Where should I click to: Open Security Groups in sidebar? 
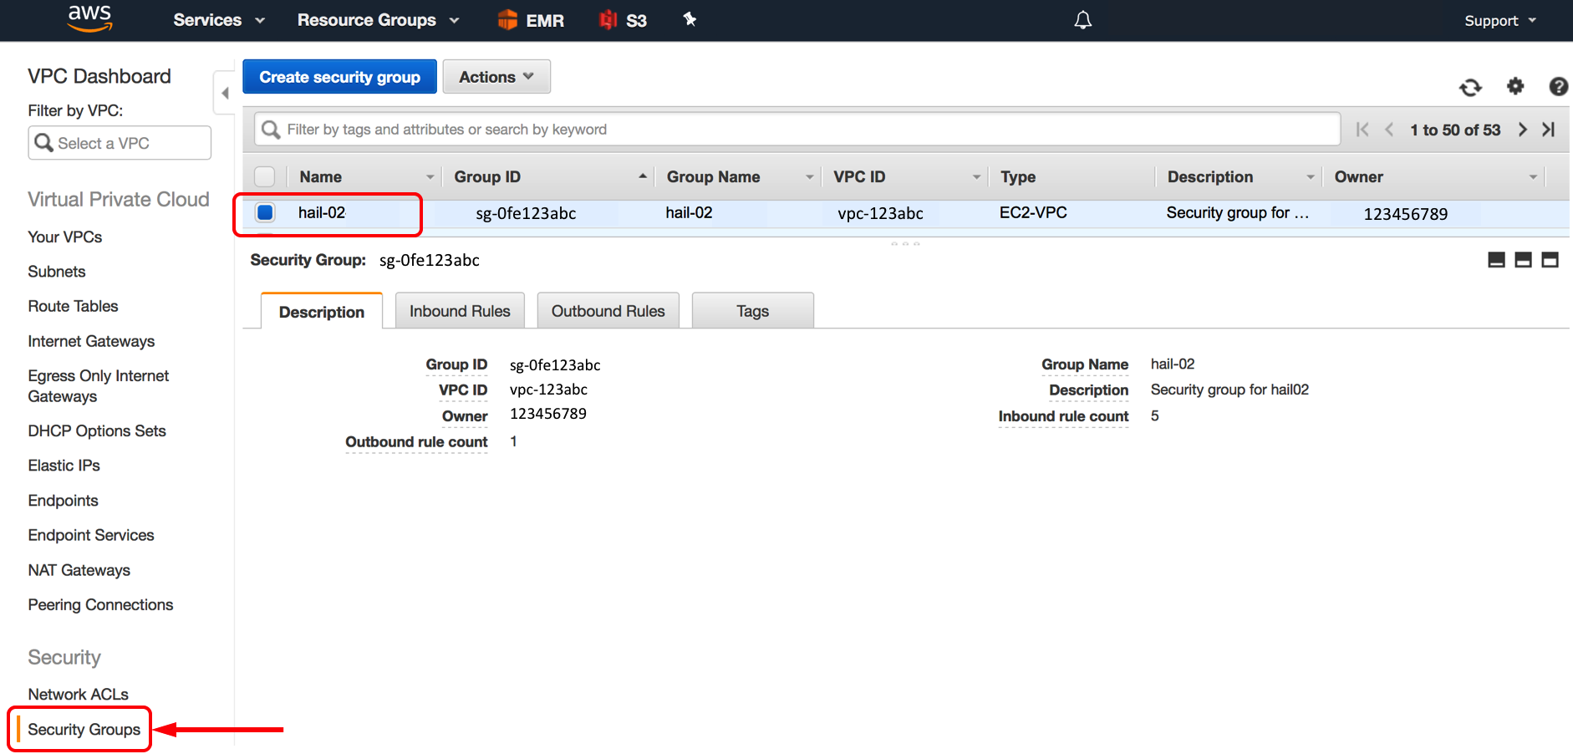coord(84,730)
